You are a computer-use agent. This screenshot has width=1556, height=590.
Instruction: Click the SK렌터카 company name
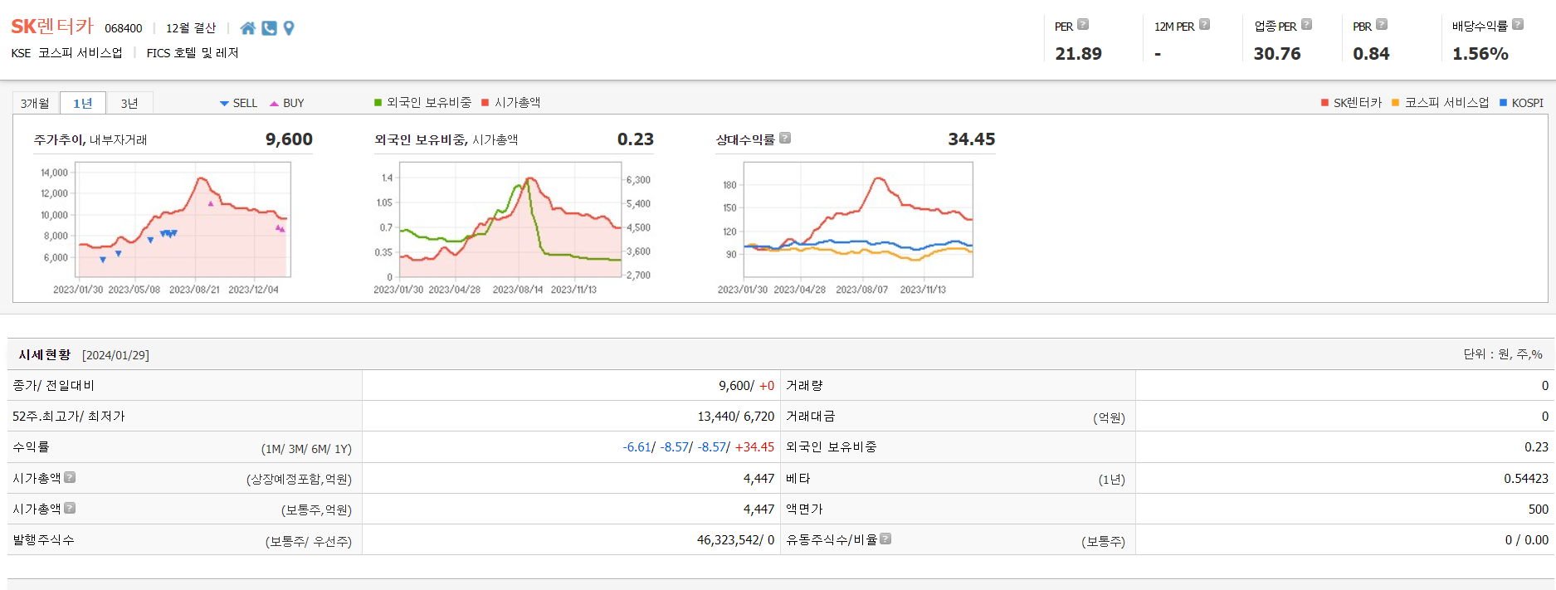(52, 27)
